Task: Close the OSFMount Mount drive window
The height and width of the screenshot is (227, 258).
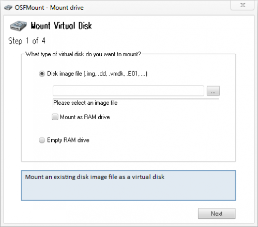Action: click(242, 5)
